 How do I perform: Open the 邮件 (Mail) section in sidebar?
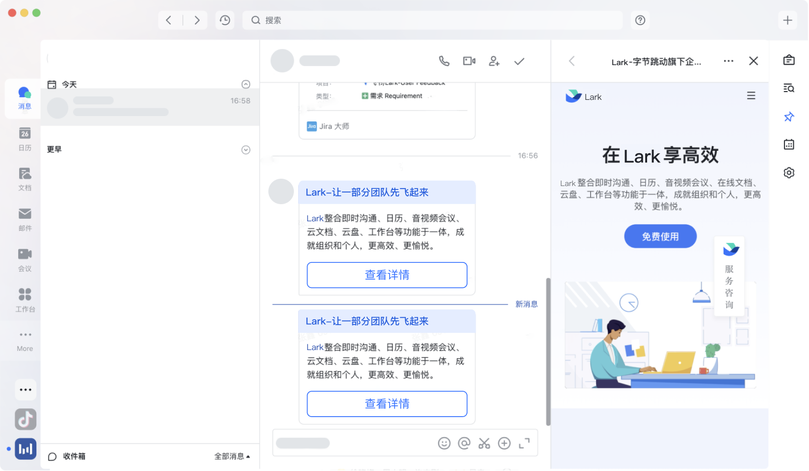point(25,219)
